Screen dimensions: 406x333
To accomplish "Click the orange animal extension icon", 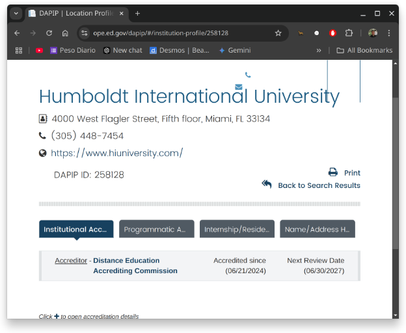I will 301,33.
